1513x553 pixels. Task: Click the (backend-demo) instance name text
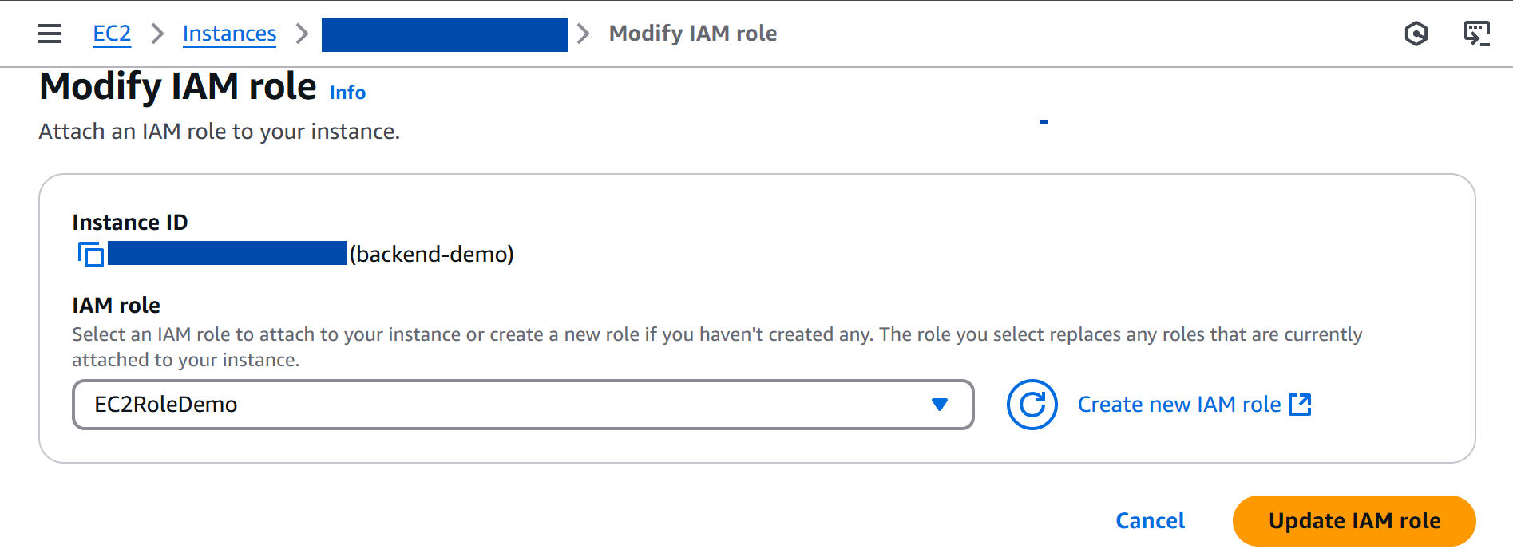(x=432, y=255)
